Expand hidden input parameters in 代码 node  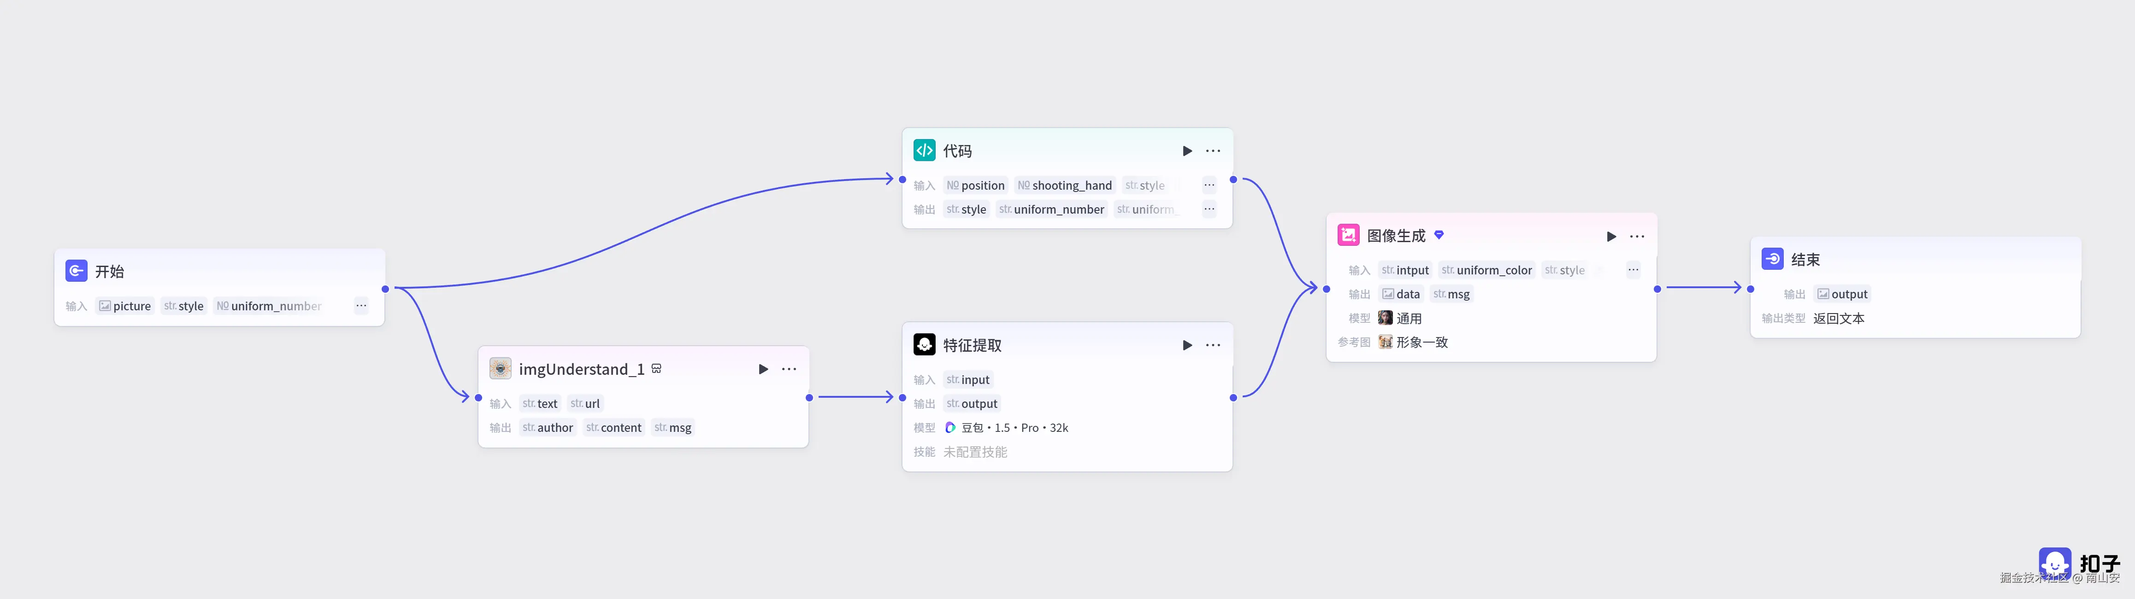tap(1209, 186)
